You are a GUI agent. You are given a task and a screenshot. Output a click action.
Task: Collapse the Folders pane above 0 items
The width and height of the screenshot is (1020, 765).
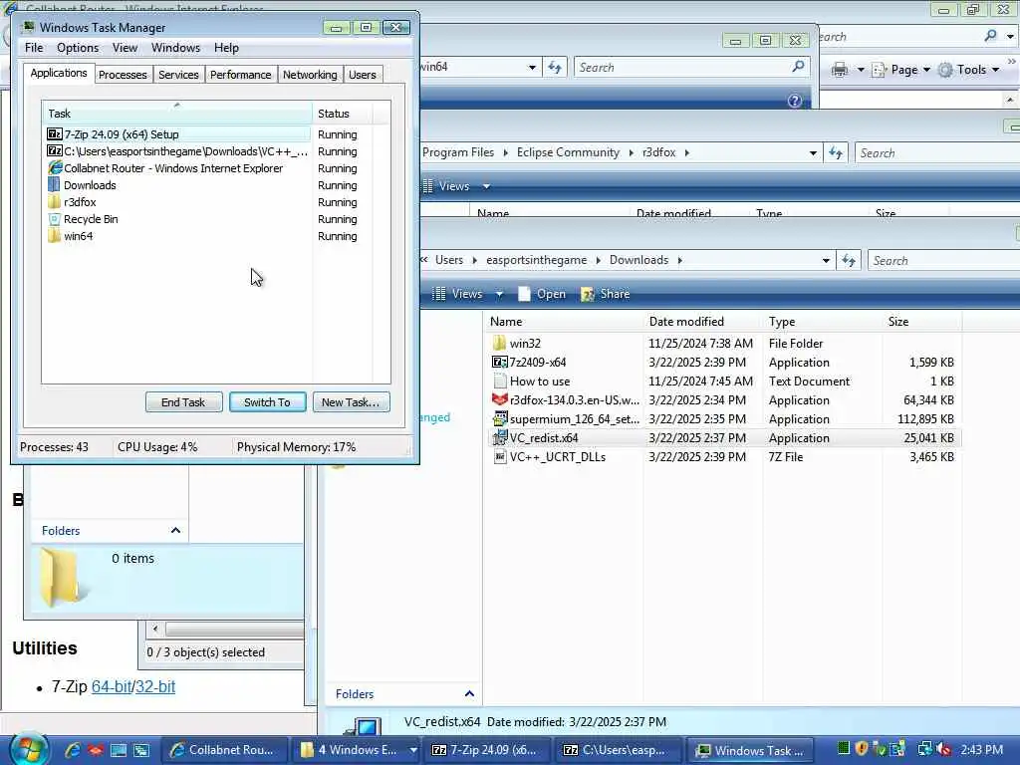click(x=175, y=531)
